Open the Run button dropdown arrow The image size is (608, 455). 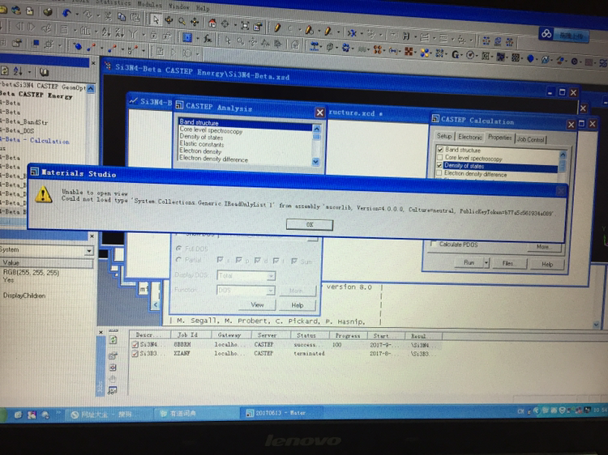click(486, 263)
